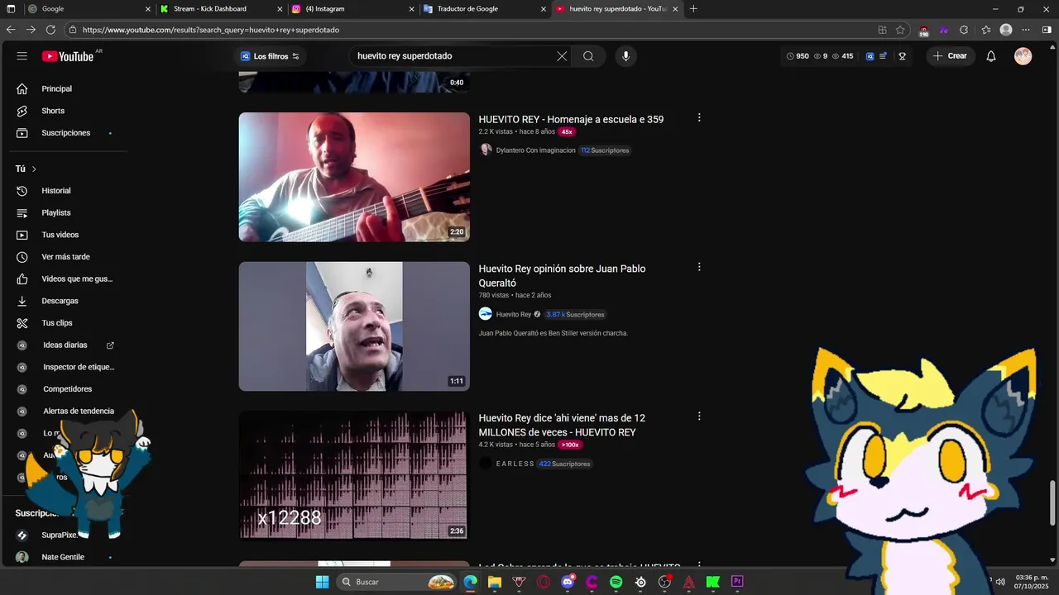Play the guitar video thumbnail
Image resolution: width=1059 pixels, height=595 pixels.
click(x=354, y=177)
